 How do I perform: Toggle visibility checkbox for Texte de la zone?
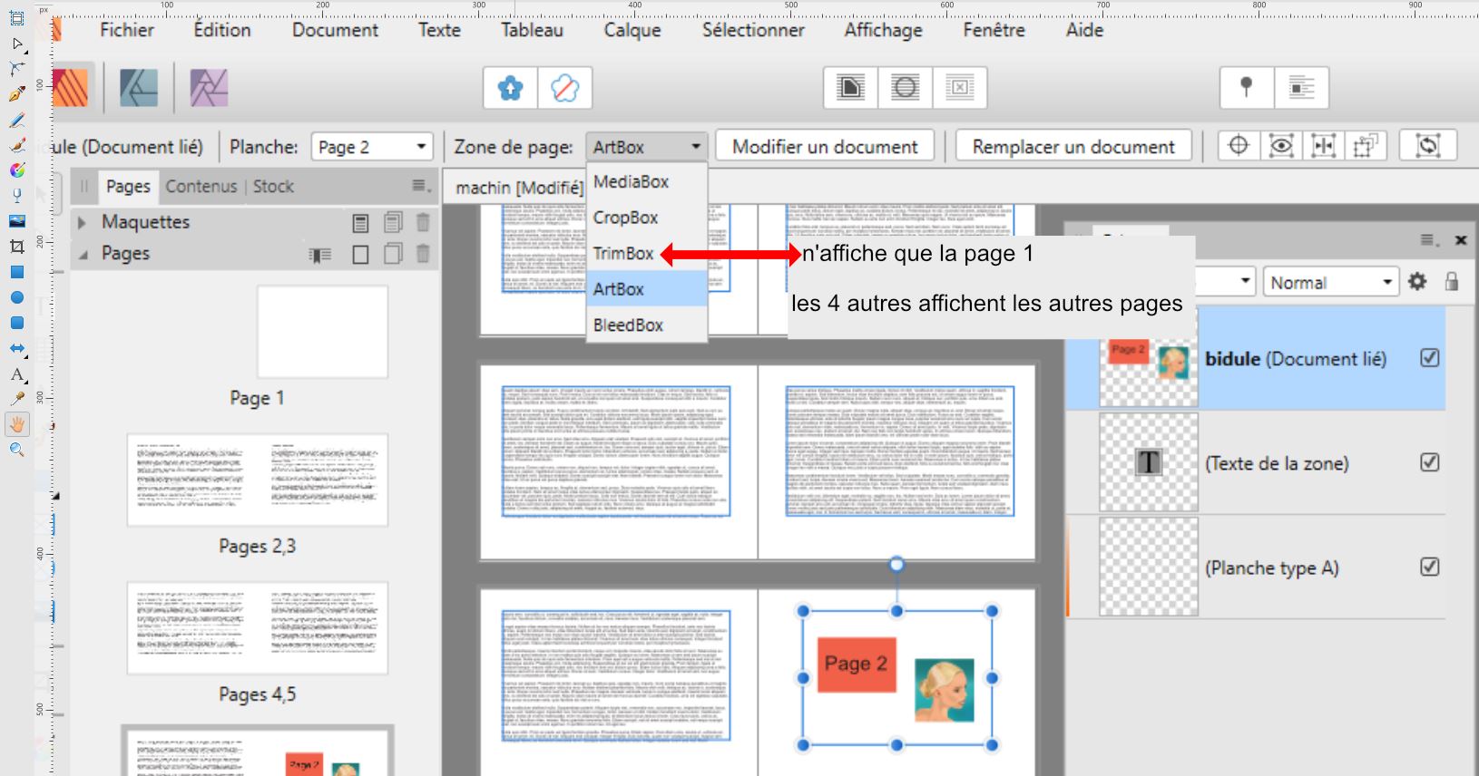click(1429, 462)
